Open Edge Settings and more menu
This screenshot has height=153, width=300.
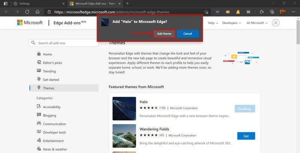coord(294,12)
